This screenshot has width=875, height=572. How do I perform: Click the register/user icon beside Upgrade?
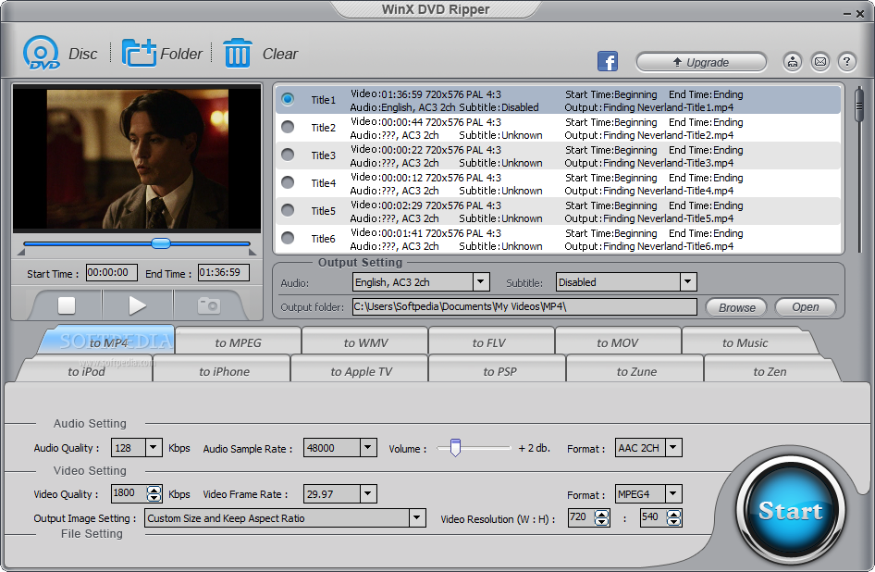tap(793, 61)
